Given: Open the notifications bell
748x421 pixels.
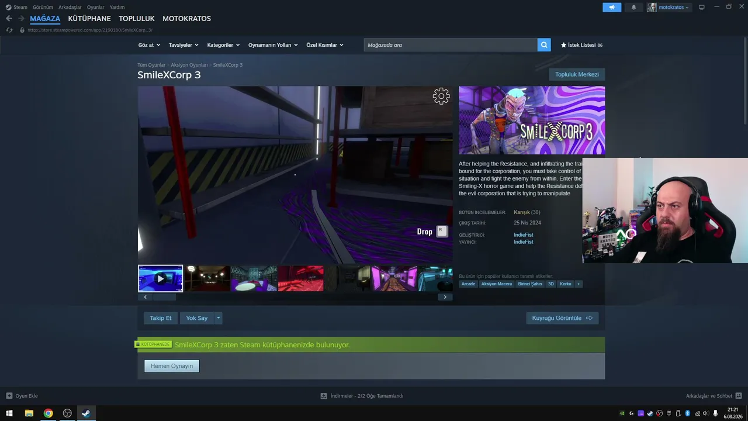Looking at the screenshot, I should pos(633,7).
